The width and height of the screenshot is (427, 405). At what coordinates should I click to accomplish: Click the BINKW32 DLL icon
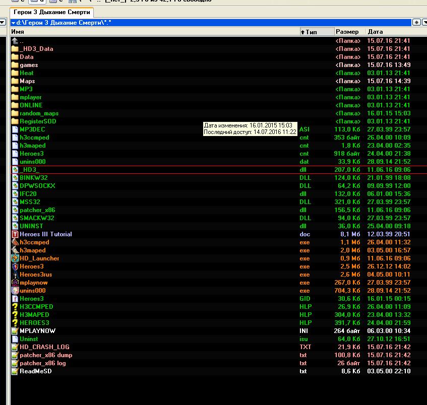point(15,178)
